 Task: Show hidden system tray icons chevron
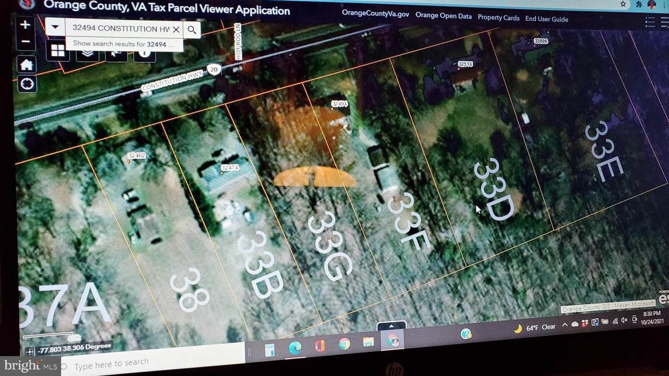click(x=565, y=325)
